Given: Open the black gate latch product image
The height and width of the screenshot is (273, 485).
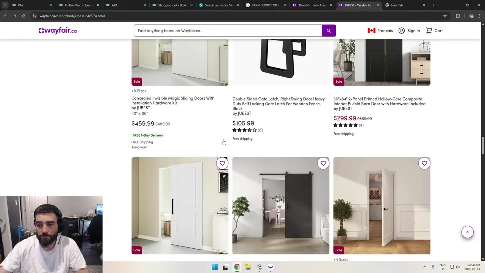Looking at the screenshot, I should click(x=281, y=62).
